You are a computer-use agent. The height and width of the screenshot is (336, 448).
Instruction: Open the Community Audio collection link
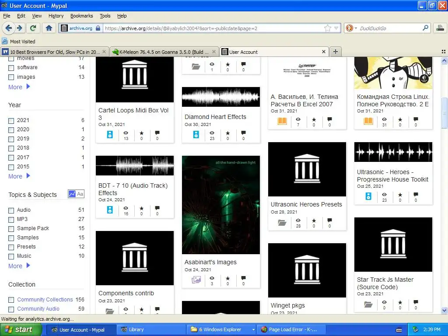tap(38, 308)
